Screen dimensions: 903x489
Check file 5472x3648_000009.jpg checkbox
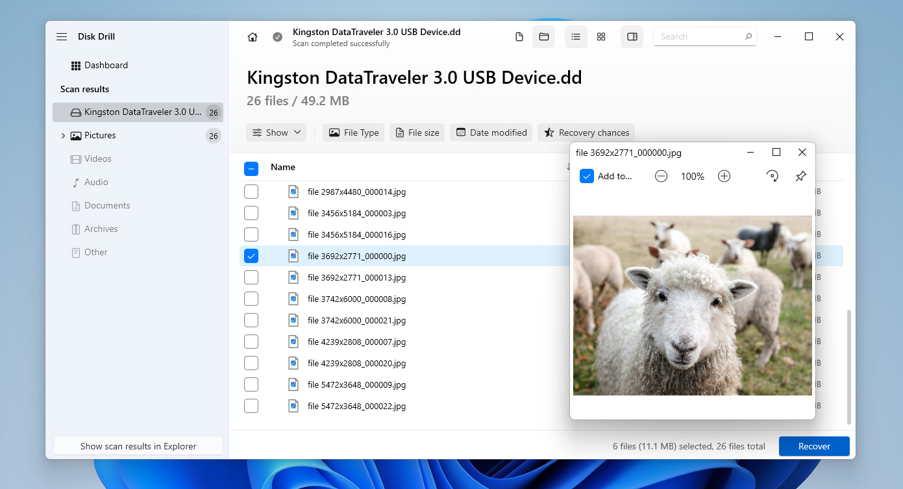coord(251,384)
